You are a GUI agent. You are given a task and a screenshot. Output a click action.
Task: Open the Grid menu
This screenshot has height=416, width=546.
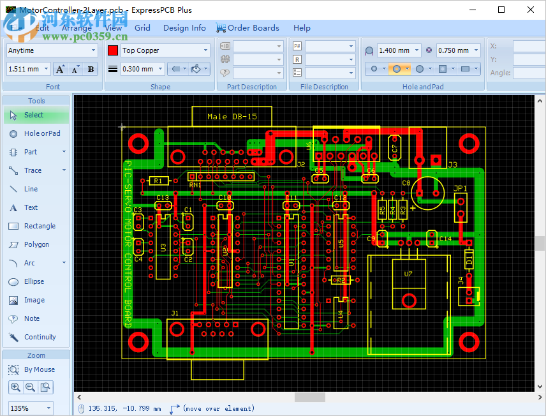click(x=142, y=28)
